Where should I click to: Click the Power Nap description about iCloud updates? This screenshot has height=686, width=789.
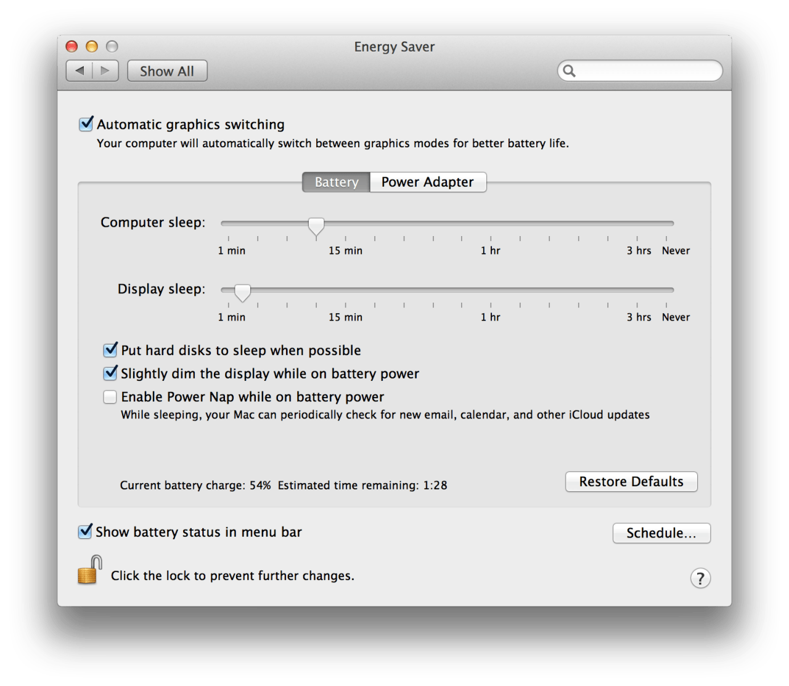(385, 415)
